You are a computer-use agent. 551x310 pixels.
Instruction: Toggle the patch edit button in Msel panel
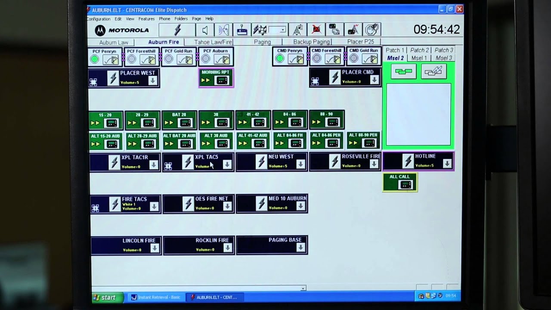click(433, 71)
